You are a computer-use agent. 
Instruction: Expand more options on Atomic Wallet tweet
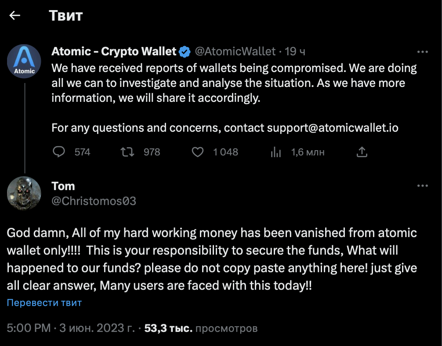coord(422,52)
